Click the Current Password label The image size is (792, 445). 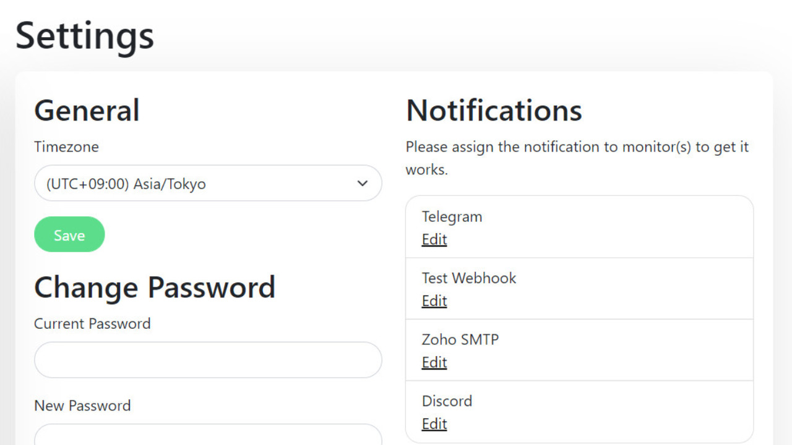(x=92, y=324)
